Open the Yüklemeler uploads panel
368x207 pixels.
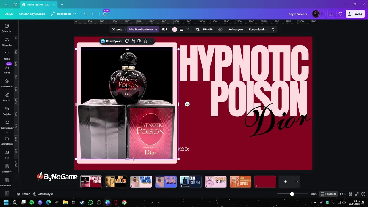[7, 83]
